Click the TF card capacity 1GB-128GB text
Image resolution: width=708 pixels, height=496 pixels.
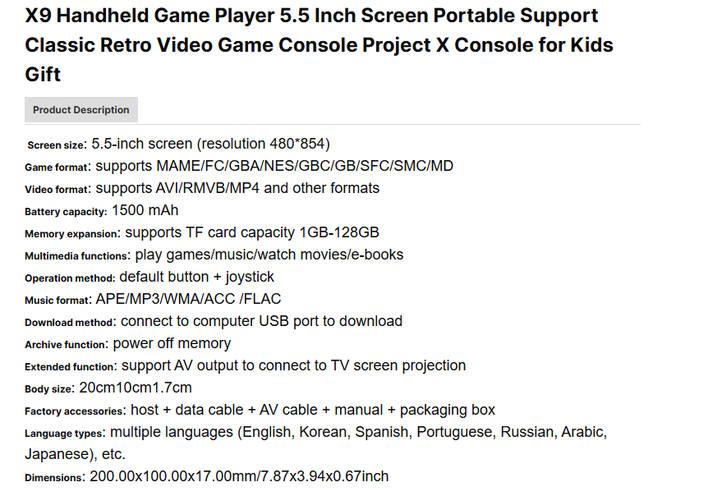click(x=252, y=232)
